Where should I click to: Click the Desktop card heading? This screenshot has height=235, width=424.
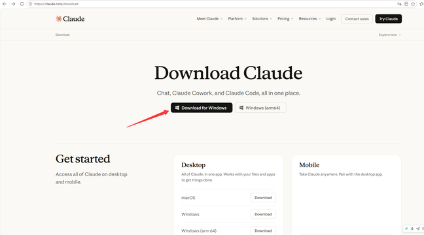pyautogui.click(x=193, y=165)
